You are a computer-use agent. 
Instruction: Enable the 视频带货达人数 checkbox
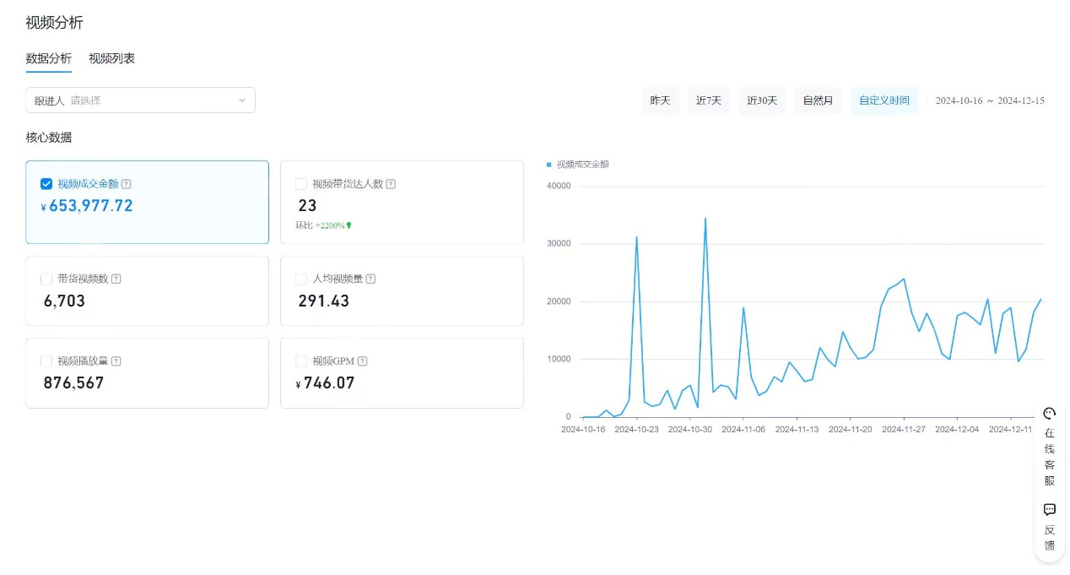tap(301, 184)
